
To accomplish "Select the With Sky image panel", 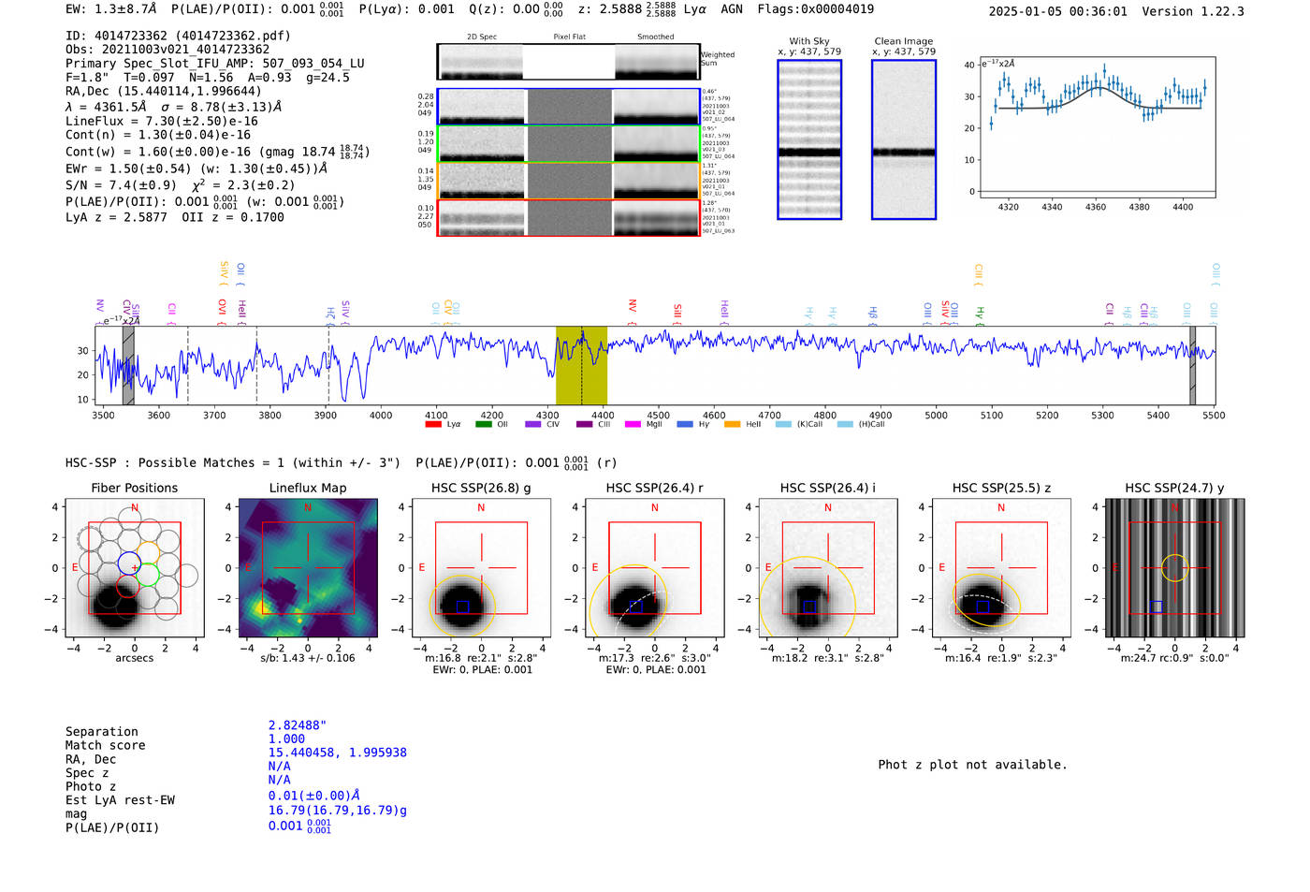I will pyautogui.click(x=809, y=139).
